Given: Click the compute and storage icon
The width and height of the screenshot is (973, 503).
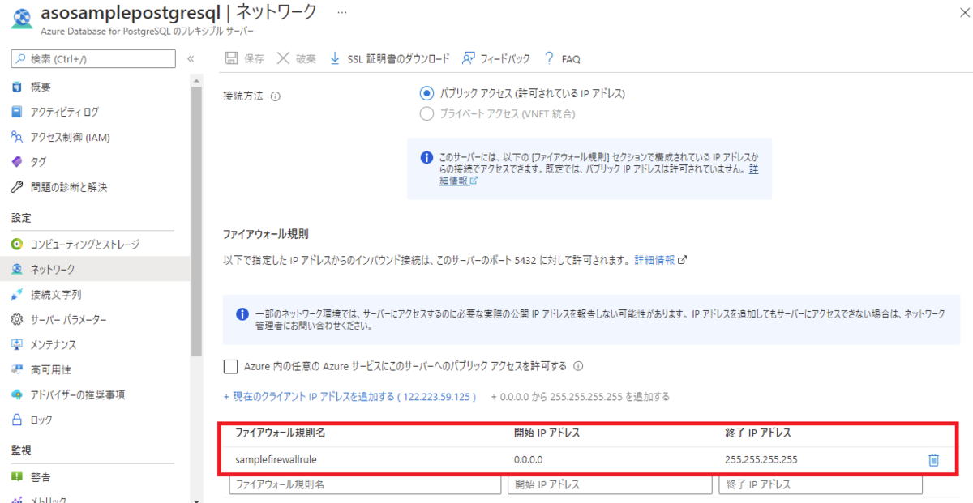Looking at the screenshot, I should point(17,244).
